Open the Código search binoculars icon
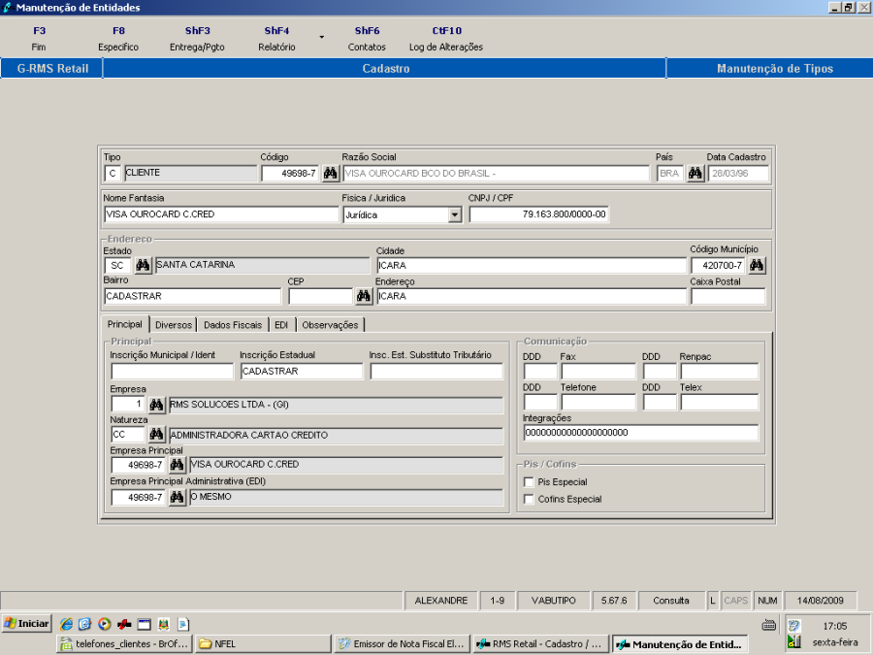Screen dimensions: 873x655 (x=330, y=174)
